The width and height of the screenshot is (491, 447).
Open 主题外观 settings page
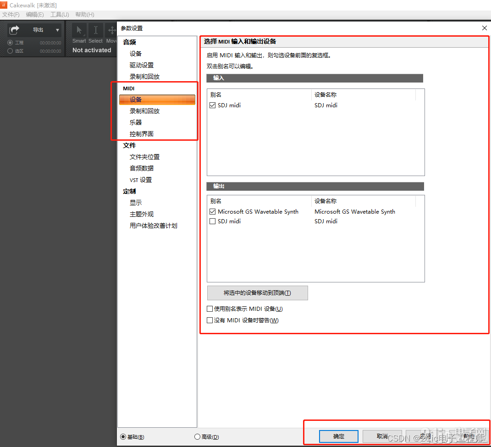(x=142, y=214)
